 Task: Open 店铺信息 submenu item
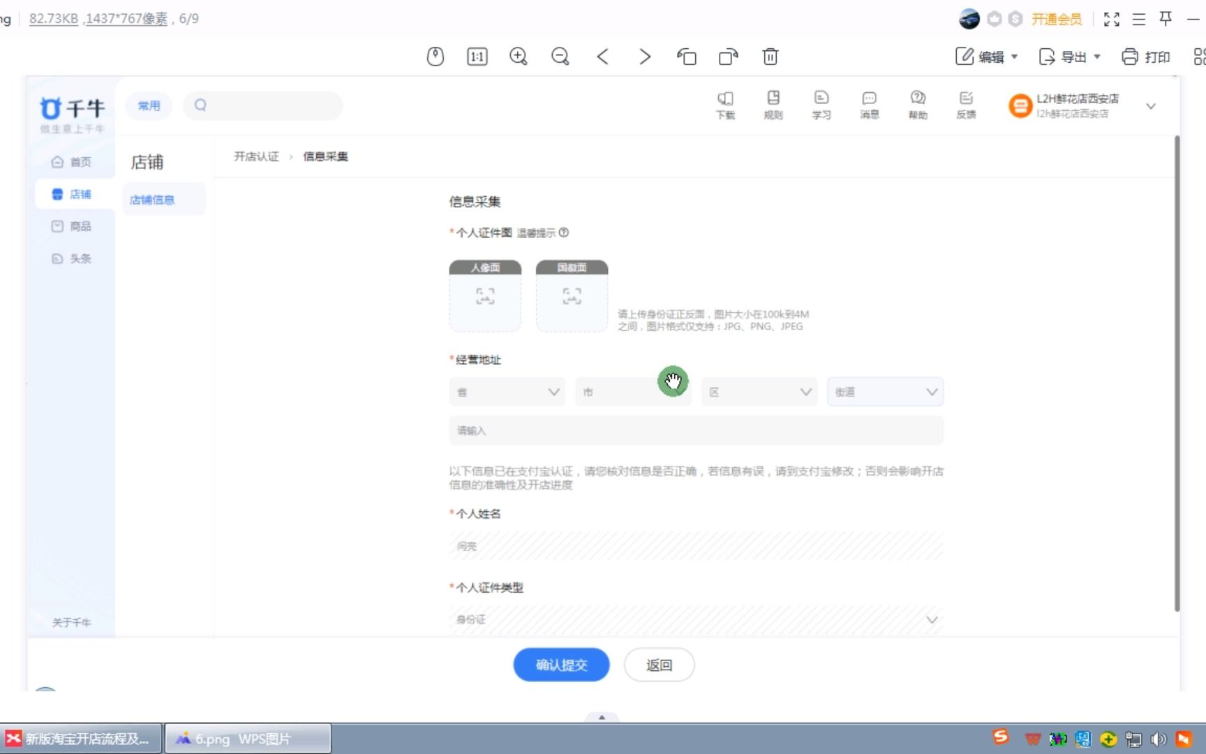pos(163,200)
